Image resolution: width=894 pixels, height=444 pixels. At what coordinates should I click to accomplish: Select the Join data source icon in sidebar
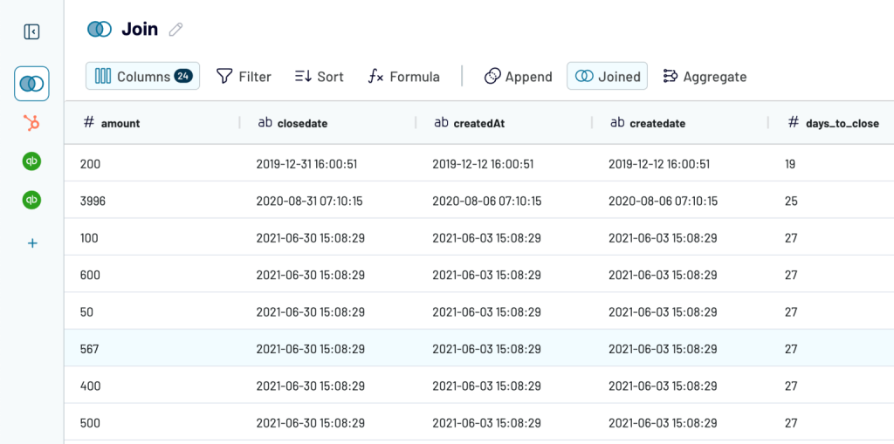tap(31, 83)
